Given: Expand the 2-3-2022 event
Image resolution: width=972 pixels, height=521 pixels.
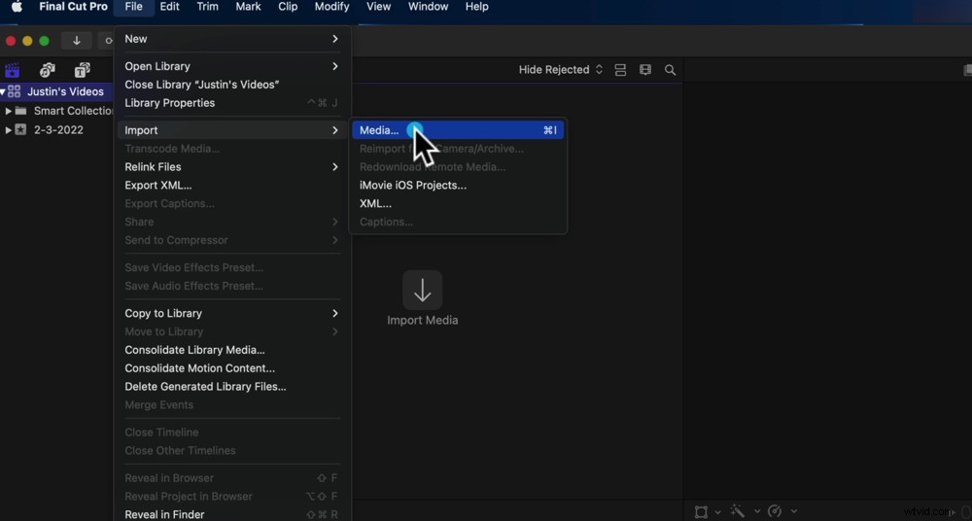Looking at the screenshot, I should [x=9, y=130].
